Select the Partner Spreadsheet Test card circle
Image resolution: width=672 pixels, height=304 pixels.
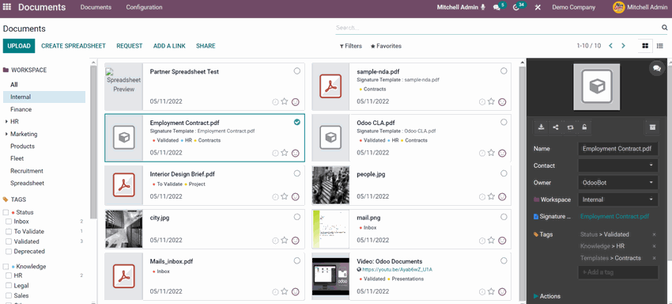tap(297, 71)
